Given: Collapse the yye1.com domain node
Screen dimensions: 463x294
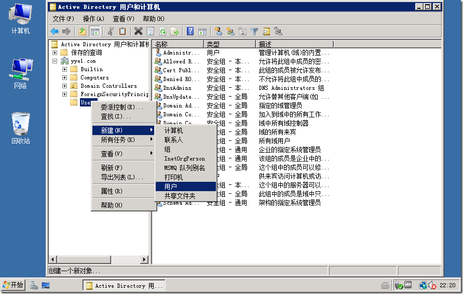Looking at the screenshot, I should [x=55, y=61].
